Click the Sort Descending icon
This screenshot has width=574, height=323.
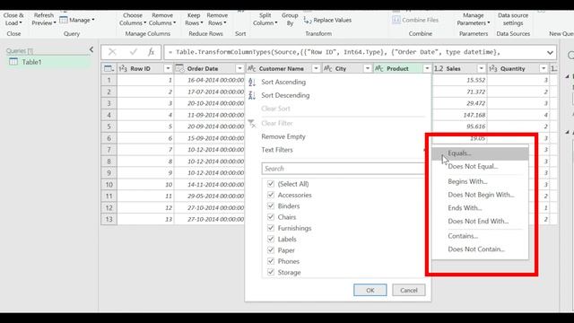tap(252, 96)
